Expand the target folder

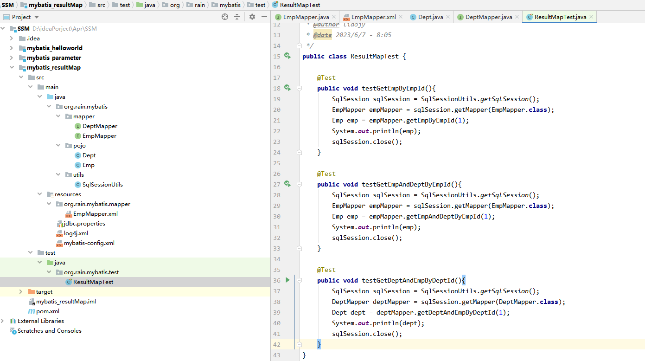21,292
